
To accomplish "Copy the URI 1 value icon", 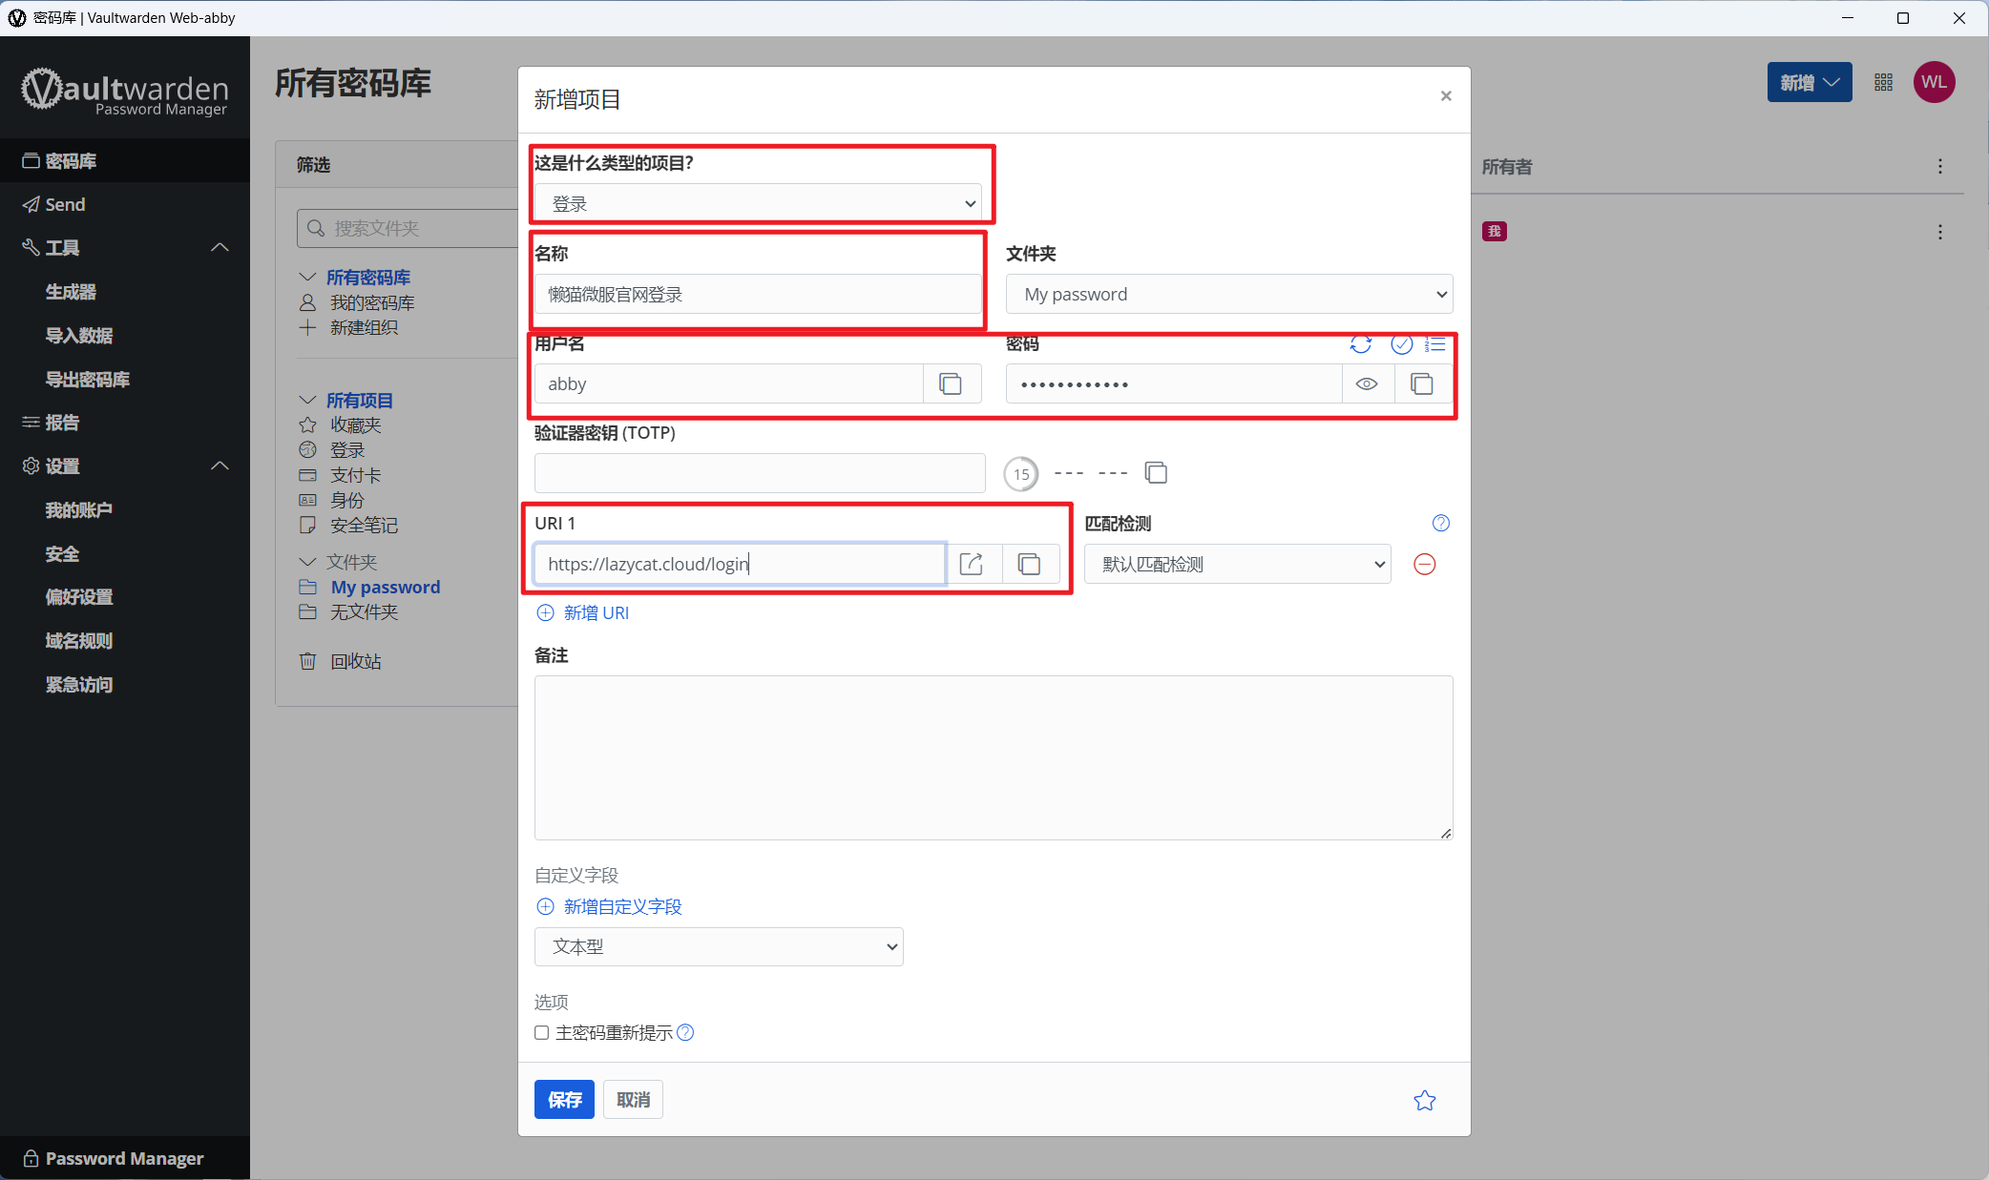I will coord(1029,564).
